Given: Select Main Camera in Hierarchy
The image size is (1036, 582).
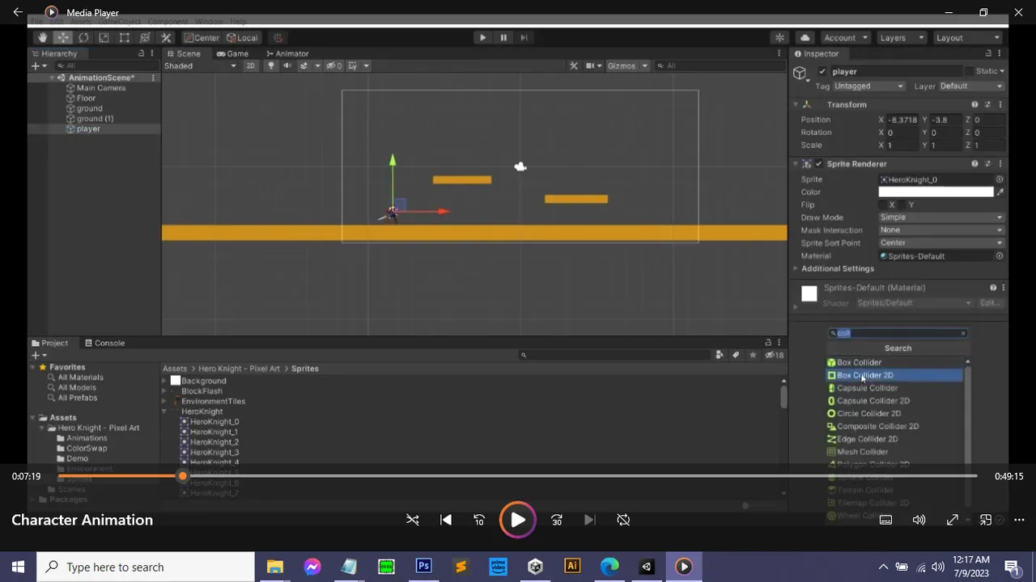Looking at the screenshot, I should click(101, 88).
